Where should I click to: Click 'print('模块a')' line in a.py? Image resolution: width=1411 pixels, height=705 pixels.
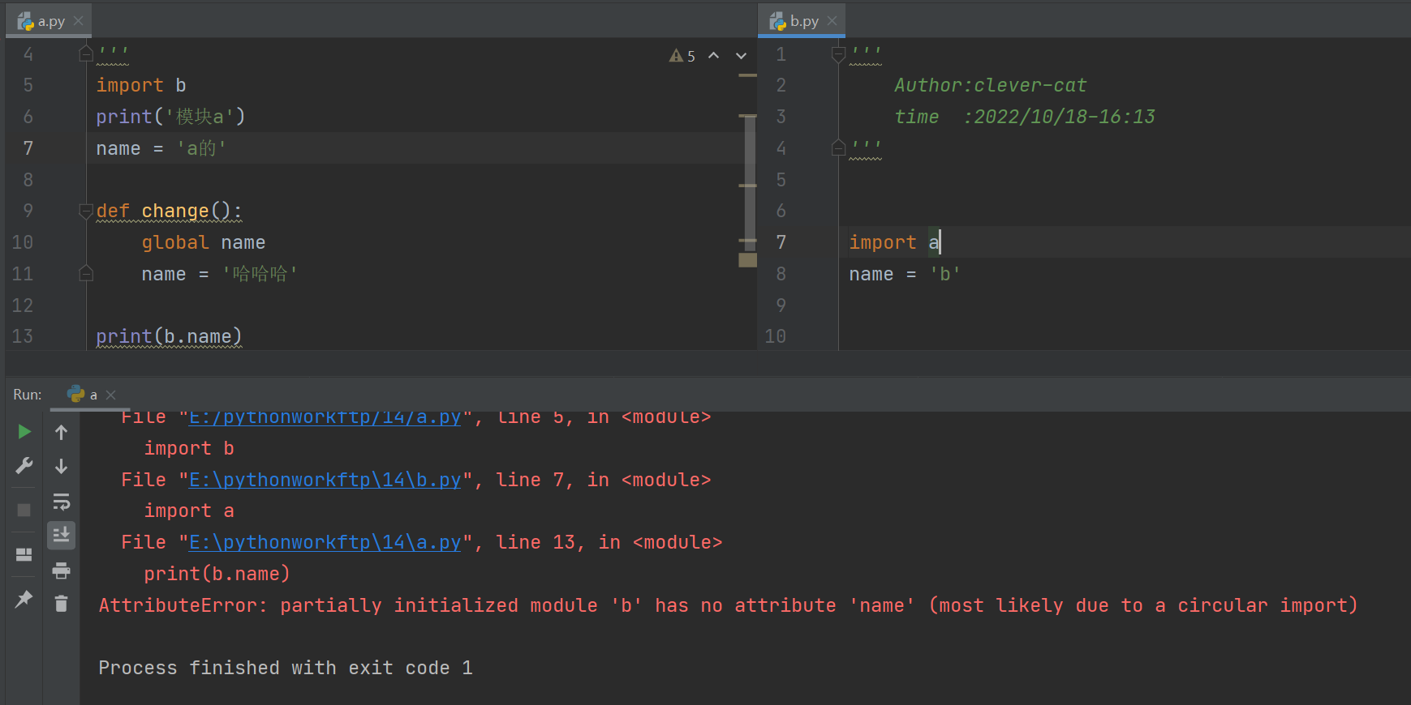point(170,117)
